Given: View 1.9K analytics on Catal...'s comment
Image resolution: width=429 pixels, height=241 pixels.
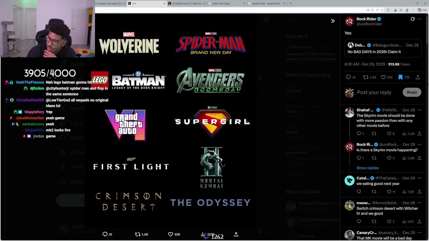Looking at the screenshot, I should 408,192.
